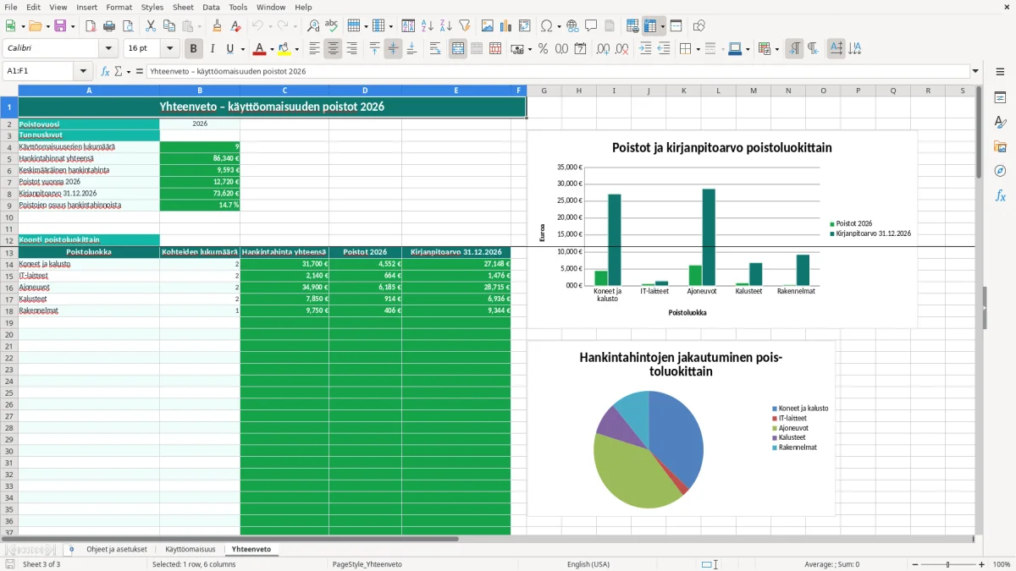Open Background Color dropdown arrow

[x=297, y=49]
